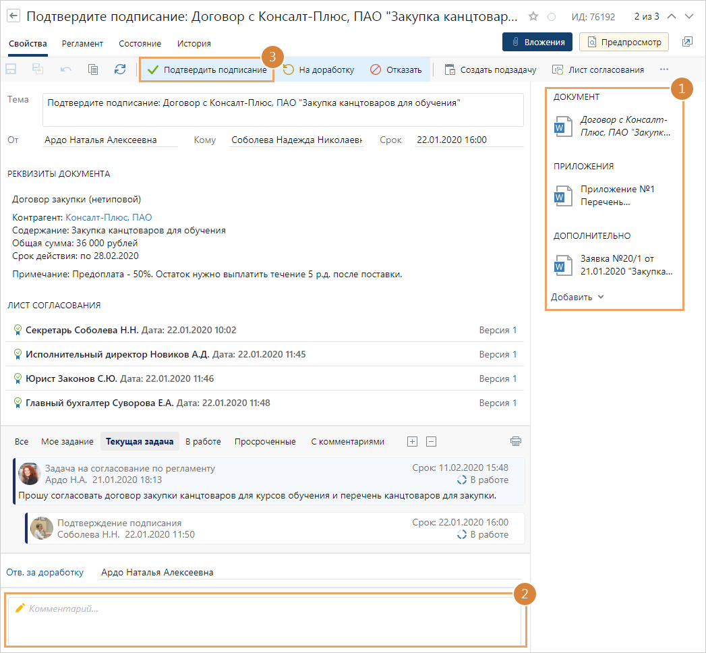Image resolution: width=706 pixels, height=653 pixels.
Task: Click the Отказать button
Action: [396, 69]
